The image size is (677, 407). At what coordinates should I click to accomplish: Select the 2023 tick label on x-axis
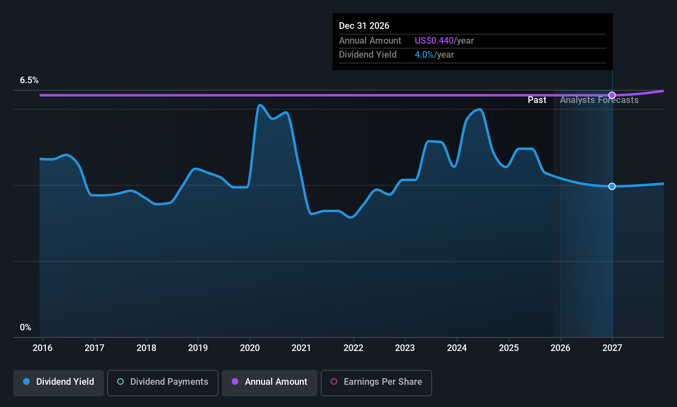pos(405,348)
